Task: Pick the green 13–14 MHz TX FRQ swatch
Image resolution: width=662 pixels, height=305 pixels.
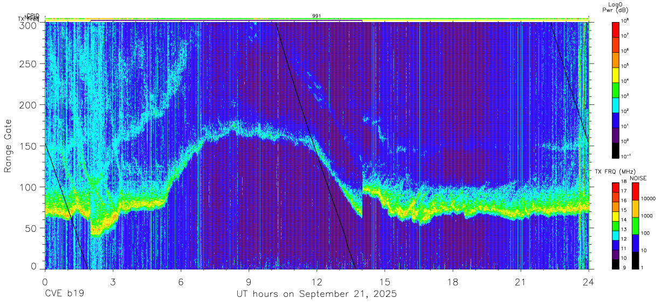Action: click(x=616, y=226)
